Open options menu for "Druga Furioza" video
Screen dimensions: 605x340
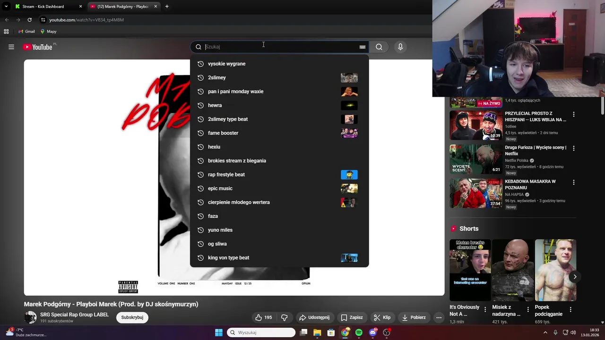(574, 148)
